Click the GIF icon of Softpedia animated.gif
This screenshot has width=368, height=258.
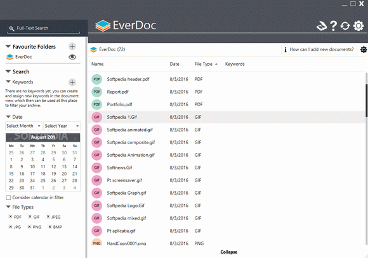96,130
